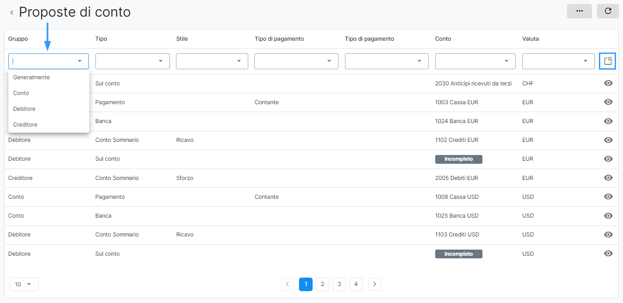Screen dimensions: 623x303
Task: Go to page 3
Action: point(339,284)
